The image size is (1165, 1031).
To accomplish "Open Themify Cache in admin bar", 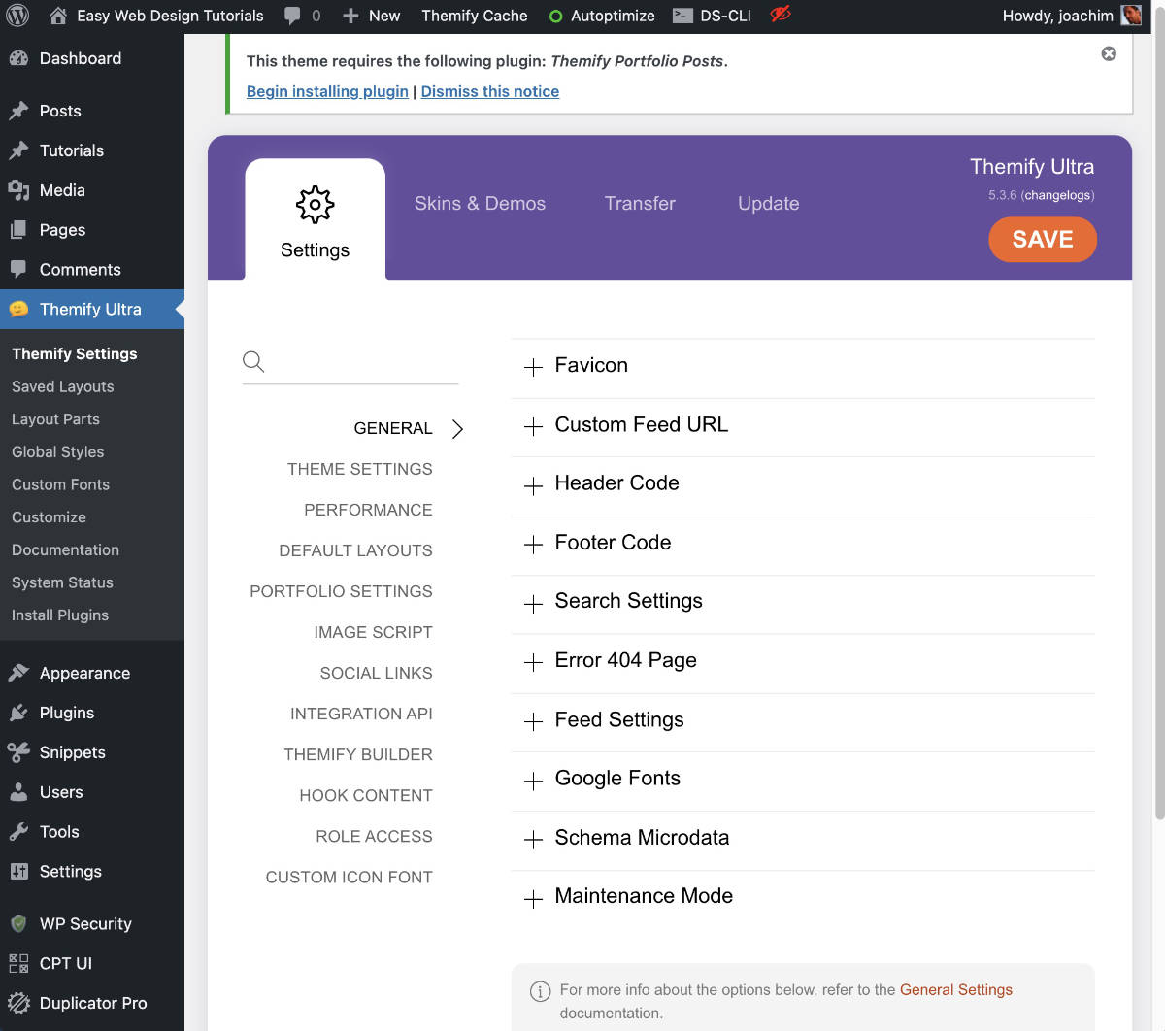I will point(475,16).
